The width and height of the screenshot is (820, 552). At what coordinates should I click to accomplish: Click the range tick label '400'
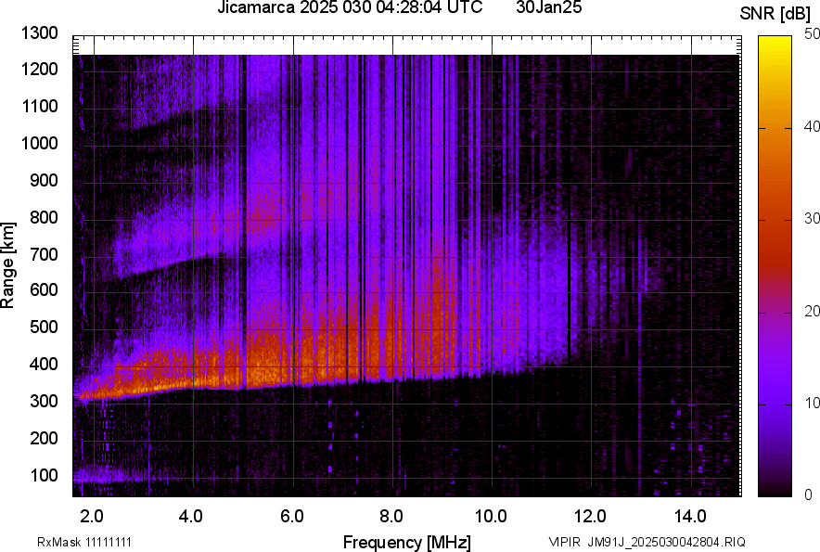click(44, 365)
